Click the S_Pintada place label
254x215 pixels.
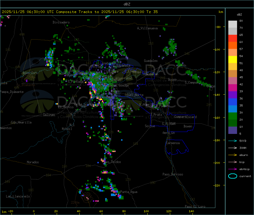coord(75,82)
